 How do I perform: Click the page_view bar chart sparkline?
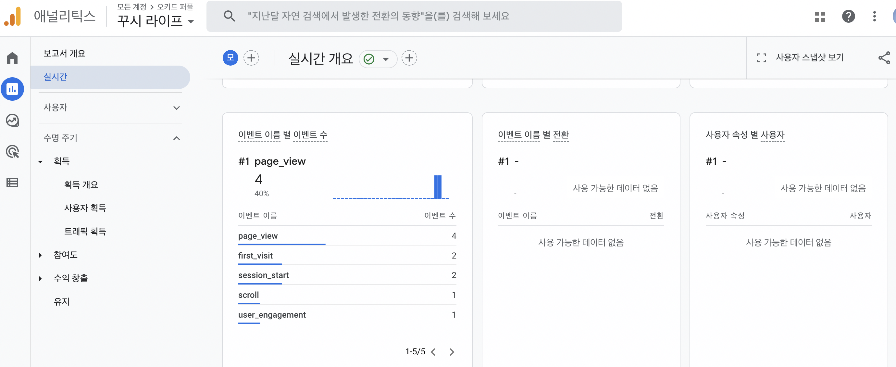coord(391,187)
